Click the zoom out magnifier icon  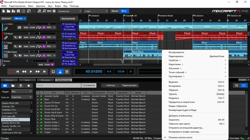44,11
